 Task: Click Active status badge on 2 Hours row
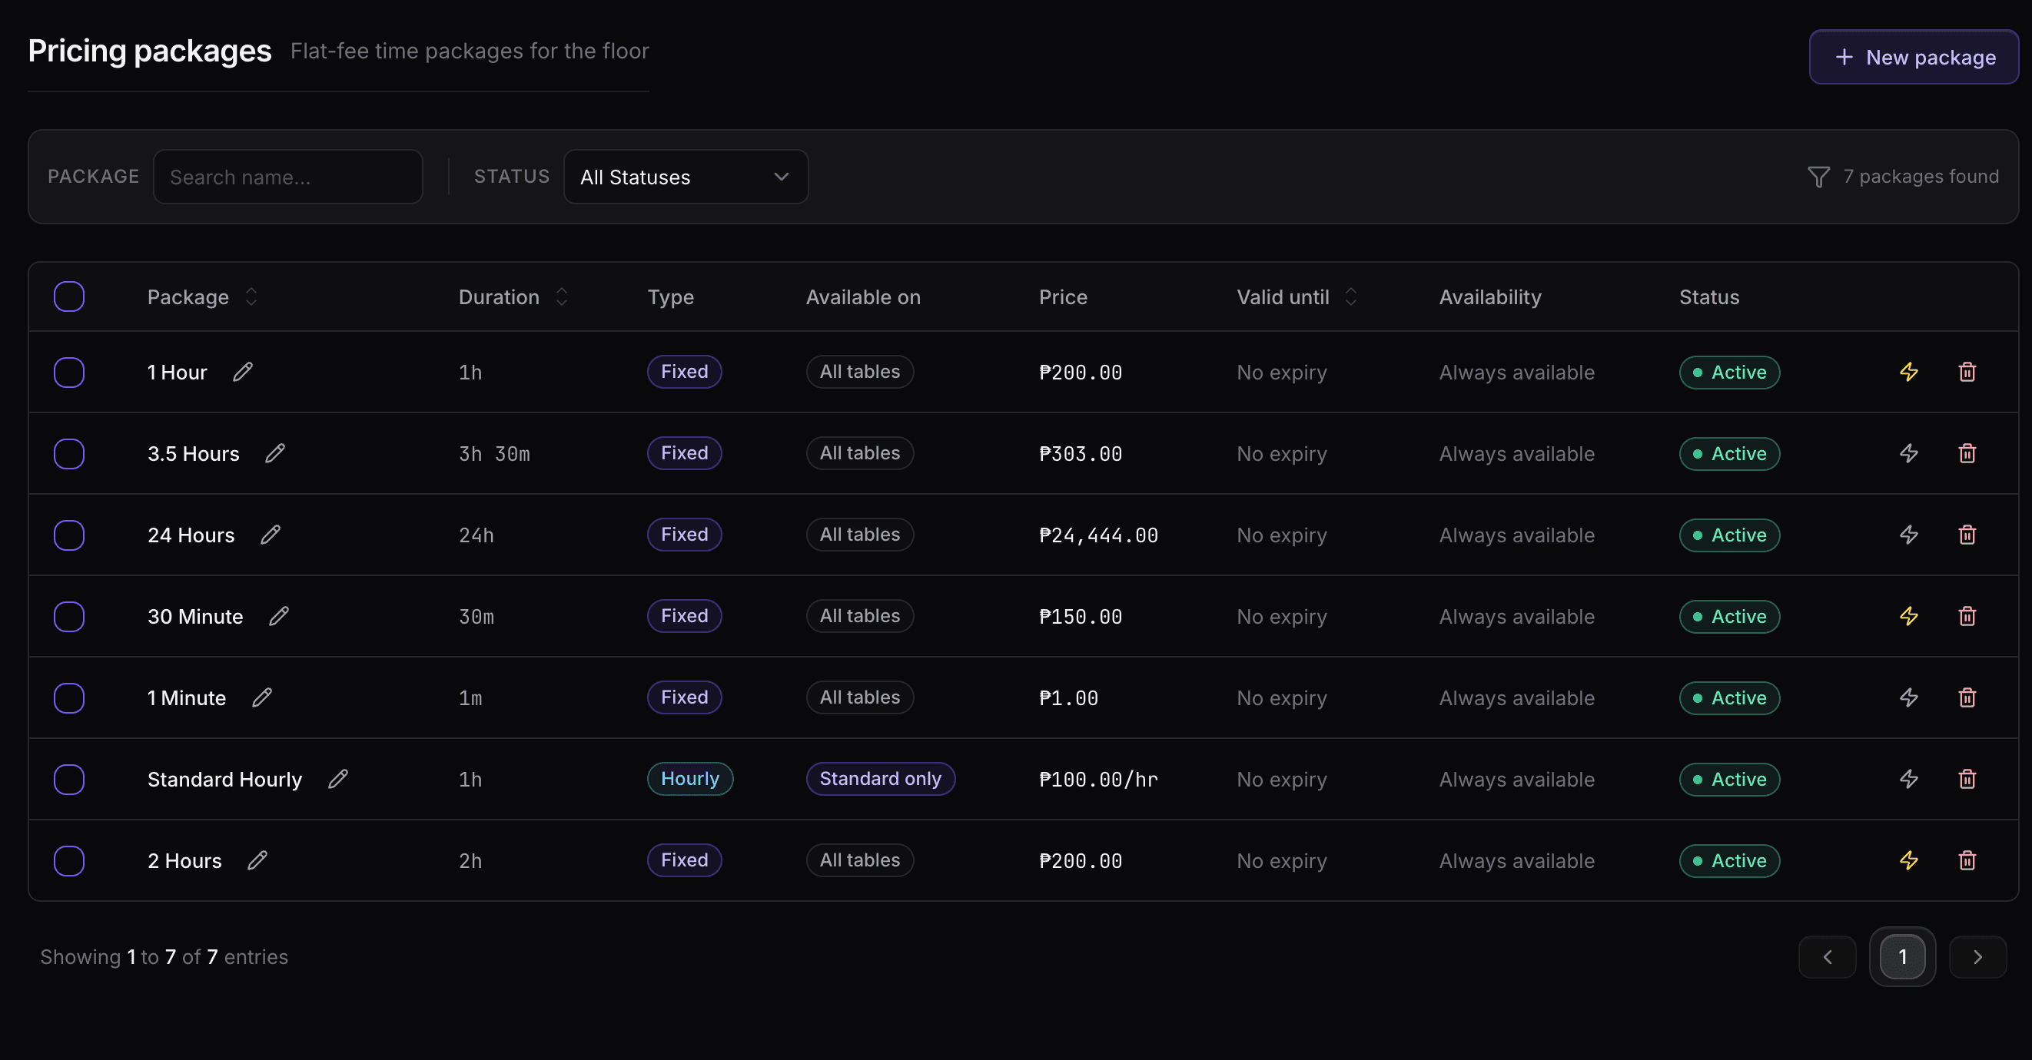(1729, 860)
